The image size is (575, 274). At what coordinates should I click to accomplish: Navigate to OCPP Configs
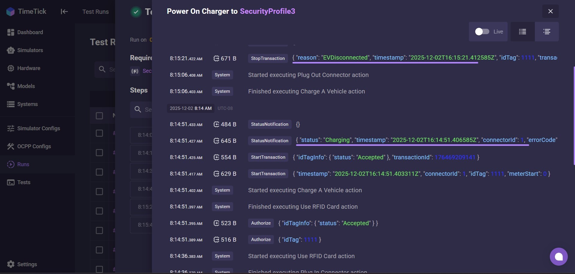pos(34,146)
